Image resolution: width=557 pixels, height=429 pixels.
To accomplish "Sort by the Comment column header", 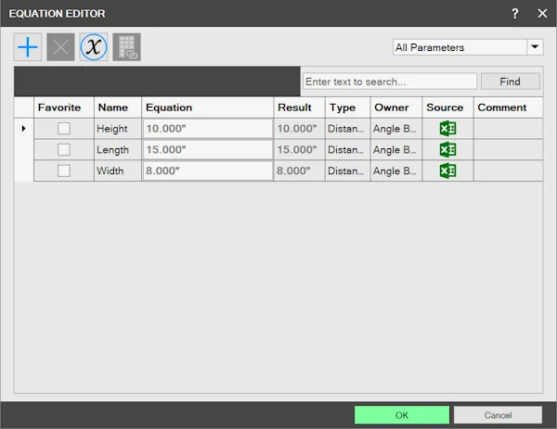I will click(509, 107).
